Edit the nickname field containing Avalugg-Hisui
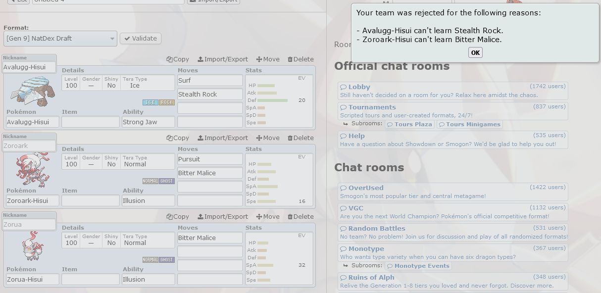The image size is (601, 293). [x=30, y=67]
